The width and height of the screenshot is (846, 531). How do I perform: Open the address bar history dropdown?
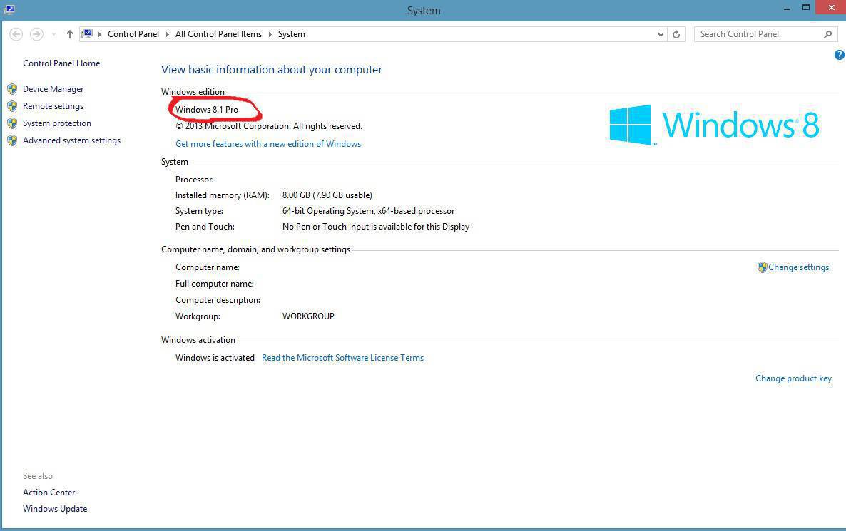coord(661,34)
